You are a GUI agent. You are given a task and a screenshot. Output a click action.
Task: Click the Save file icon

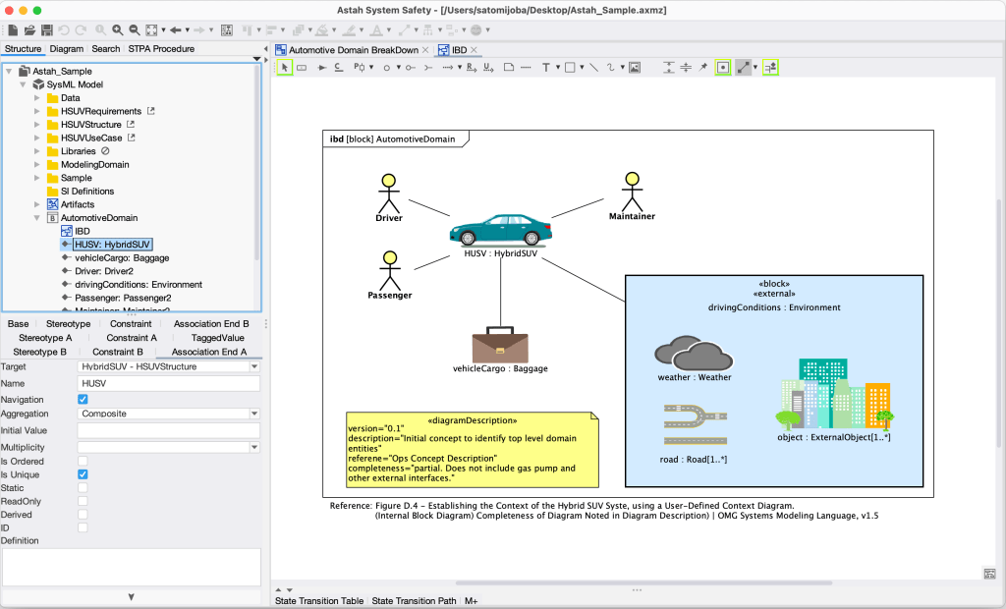pyautogui.click(x=44, y=30)
